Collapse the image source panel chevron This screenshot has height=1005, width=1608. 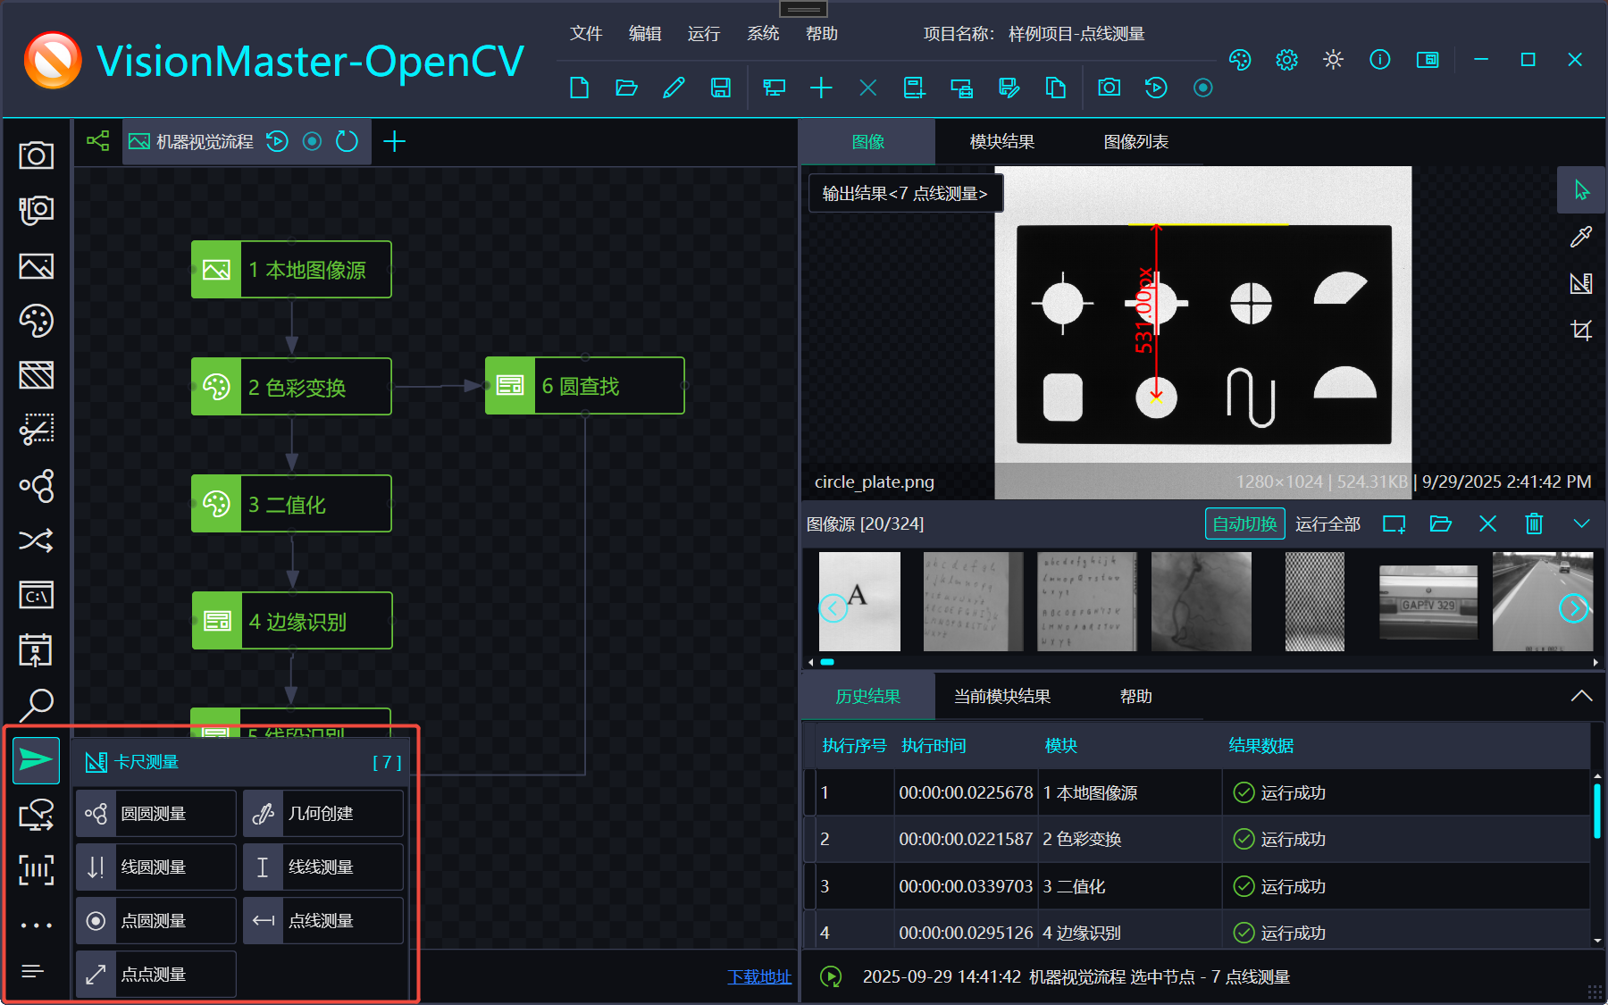tap(1581, 523)
